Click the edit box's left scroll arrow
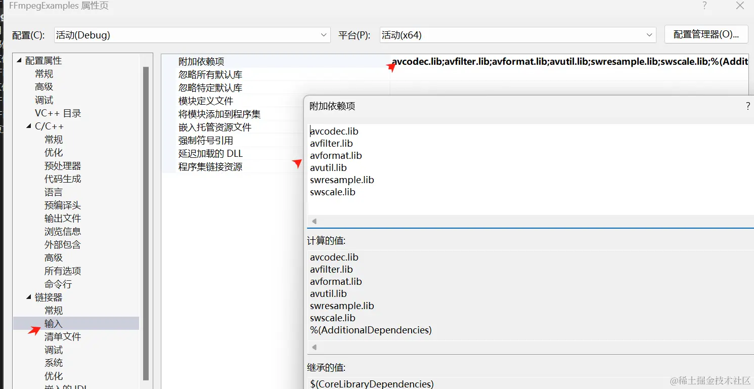 [x=314, y=221]
